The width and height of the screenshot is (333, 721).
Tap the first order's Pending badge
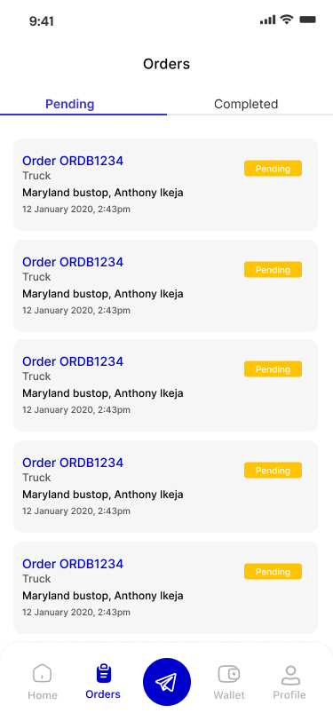pyautogui.click(x=273, y=169)
